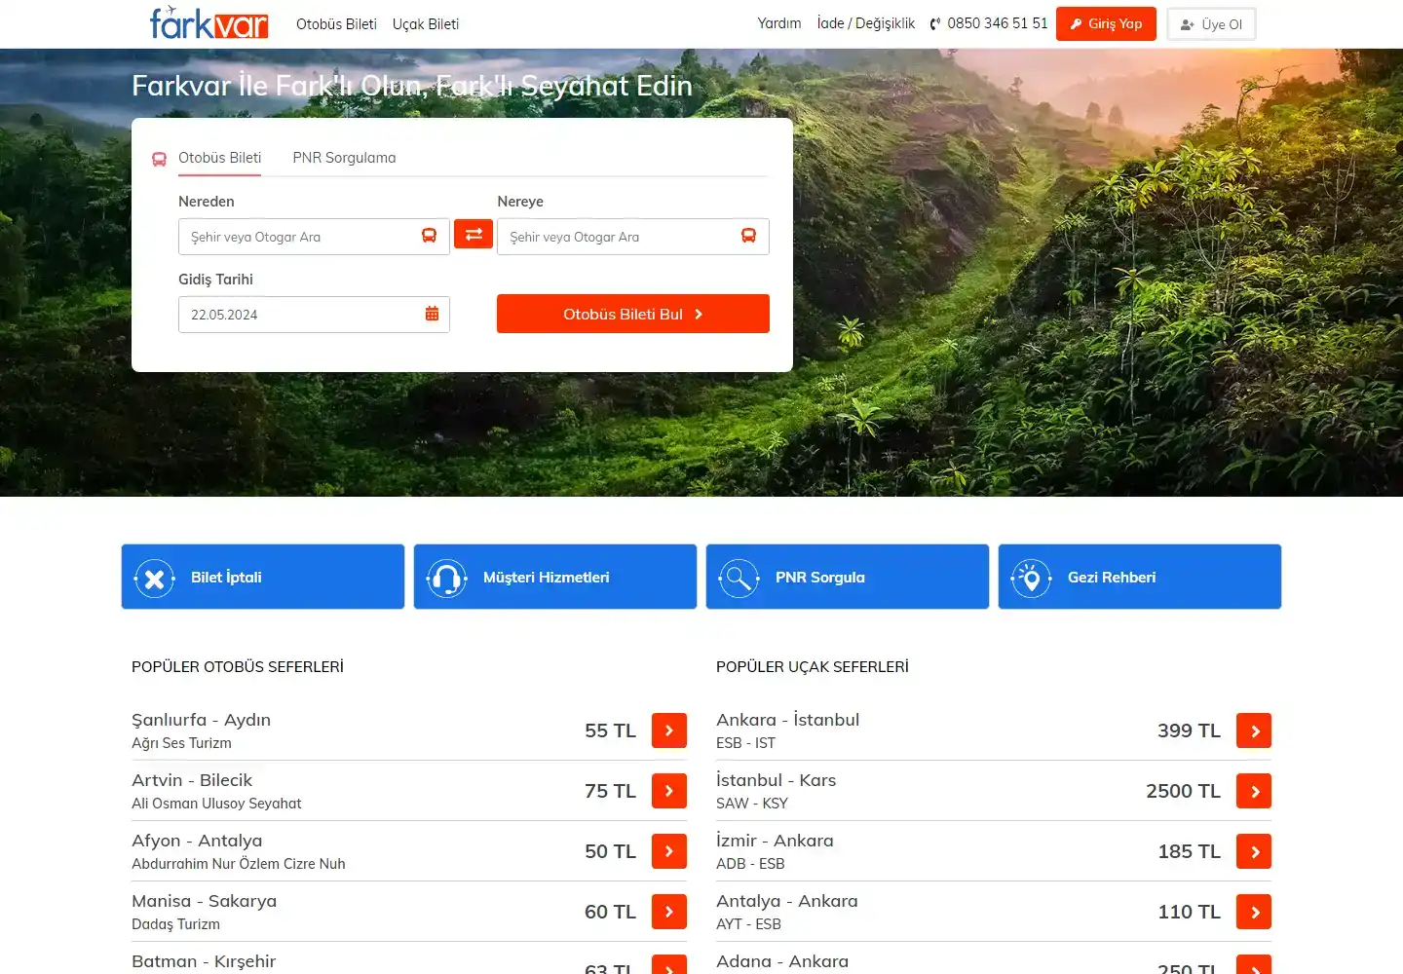Click the PNR Sorgula magnifier icon
The image size is (1403, 974).
pos(739,580)
